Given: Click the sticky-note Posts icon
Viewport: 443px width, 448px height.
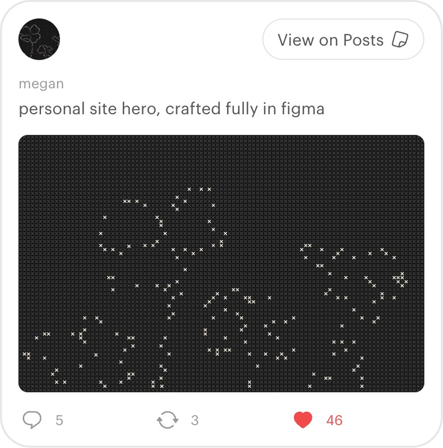Looking at the screenshot, I should click(x=400, y=39).
